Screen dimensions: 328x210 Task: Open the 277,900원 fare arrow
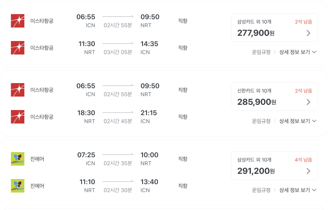(x=308, y=33)
